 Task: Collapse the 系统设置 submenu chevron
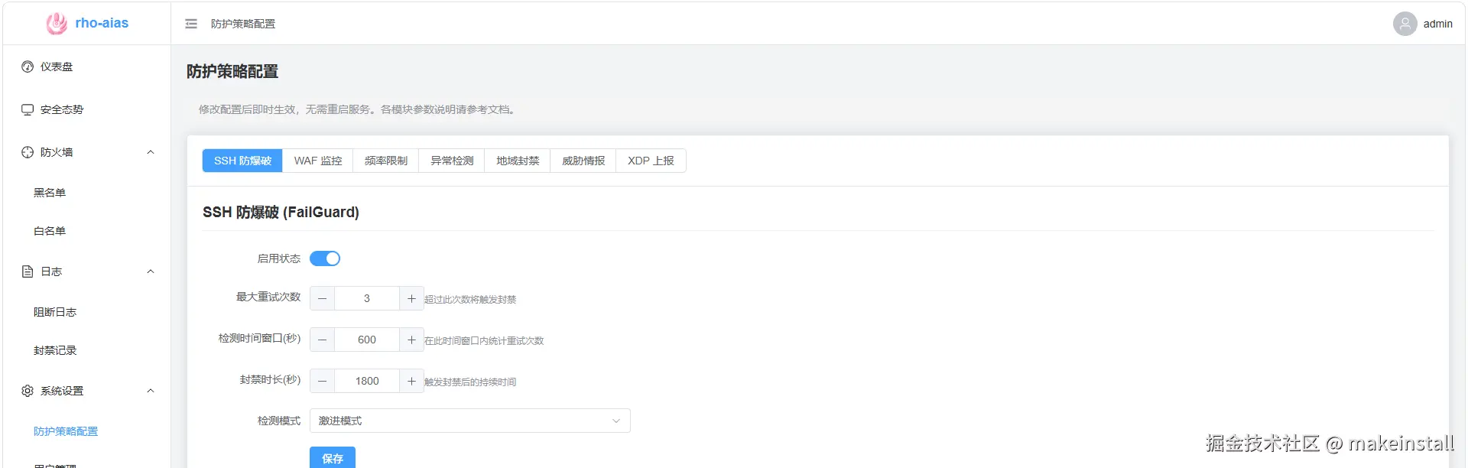(151, 391)
